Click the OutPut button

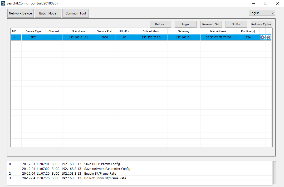[236, 24]
